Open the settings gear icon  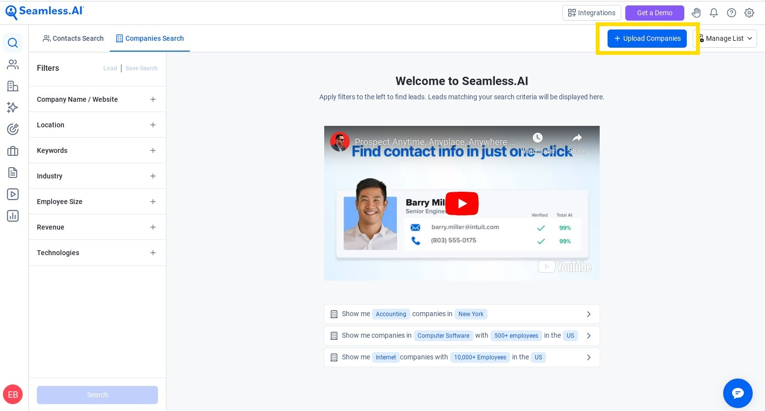tap(749, 13)
